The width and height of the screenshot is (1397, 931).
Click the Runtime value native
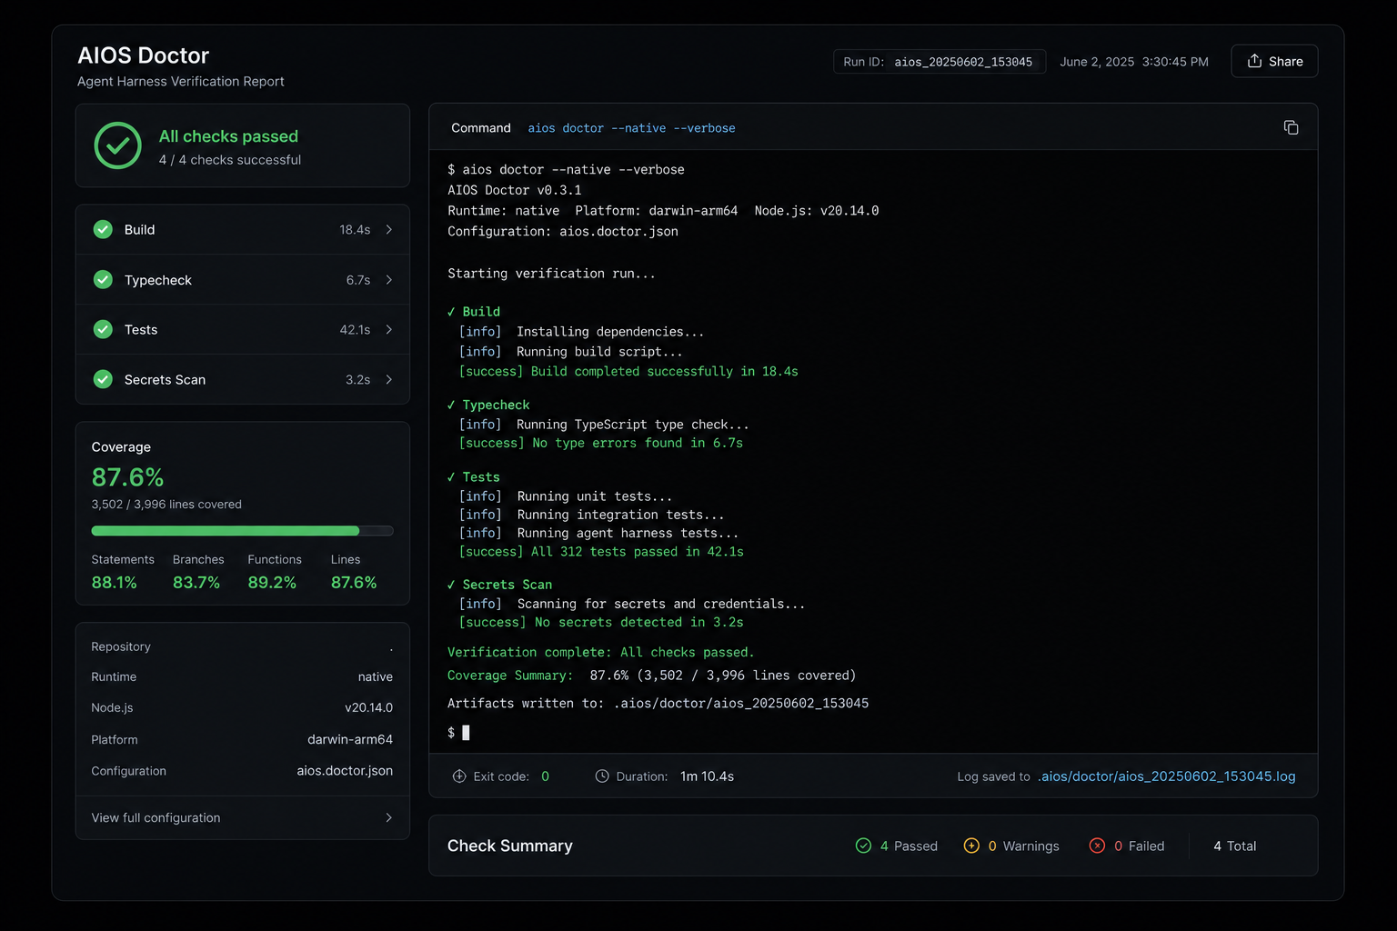(x=376, y=677)
